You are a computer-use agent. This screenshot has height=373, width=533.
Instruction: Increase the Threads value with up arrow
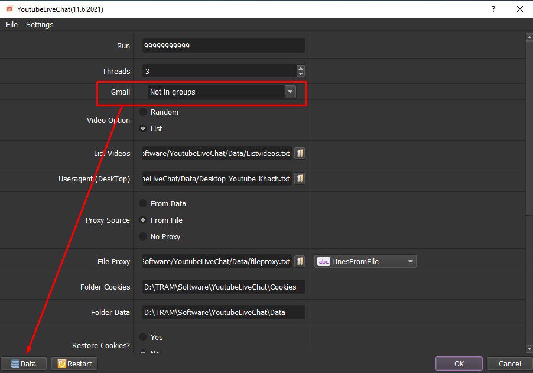click(x=301, y=68)
